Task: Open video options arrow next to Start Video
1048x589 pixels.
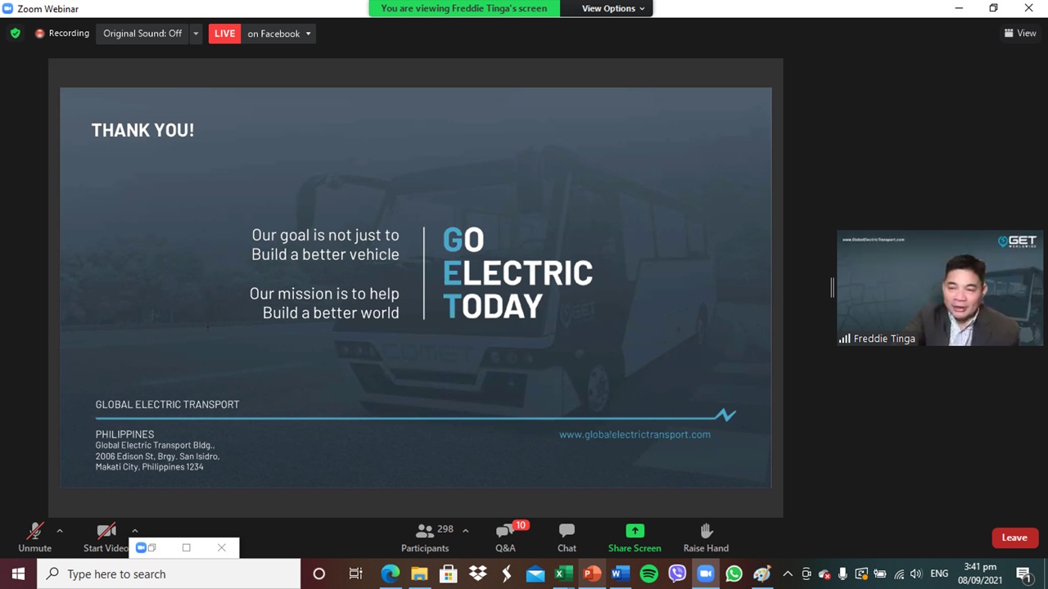Action: coord(134,531)
